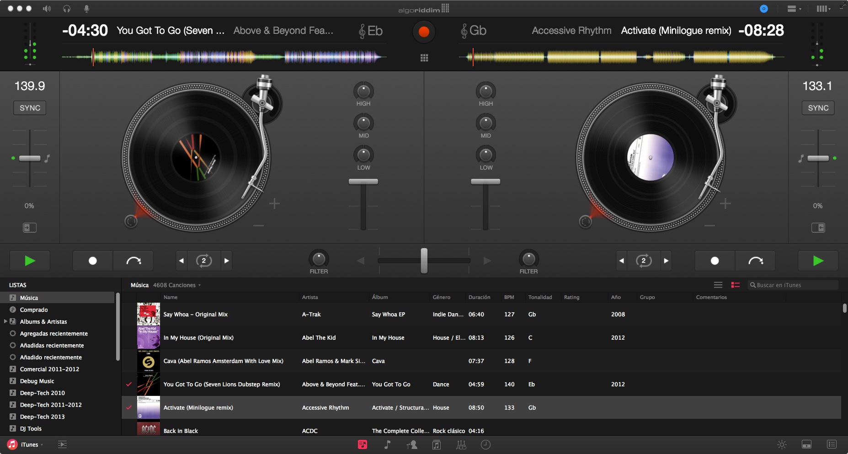Expand Albums & Artistas list

pos(5,321)
